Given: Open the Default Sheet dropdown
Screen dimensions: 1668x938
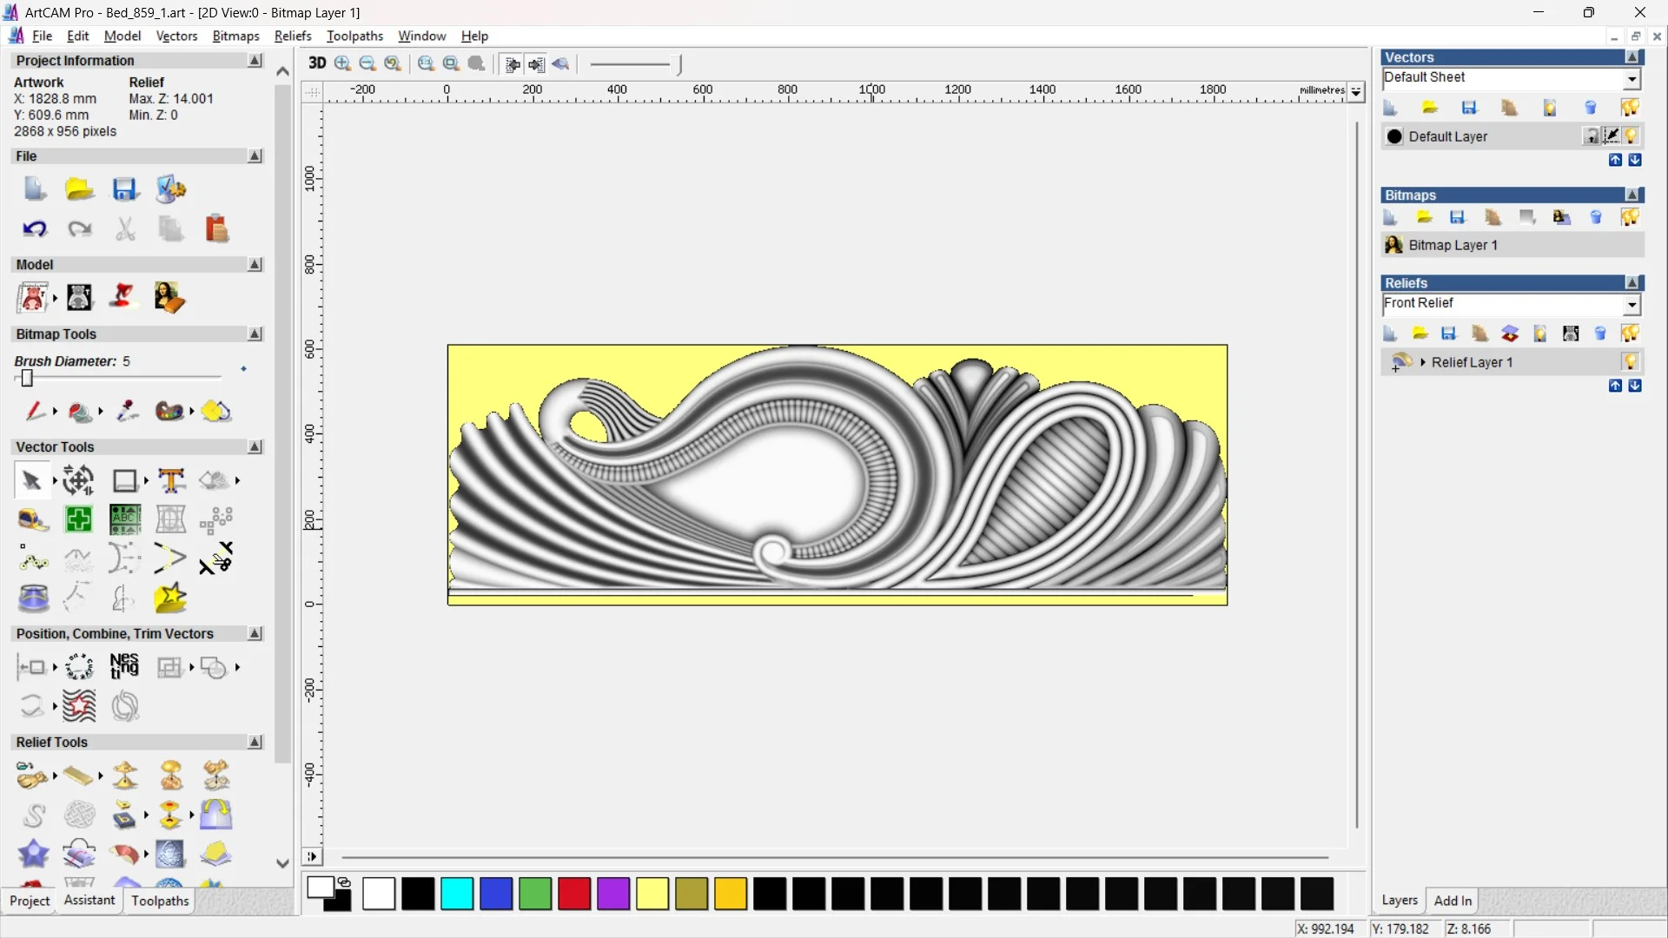Looking at the screenshot, I should point(1632,79).
